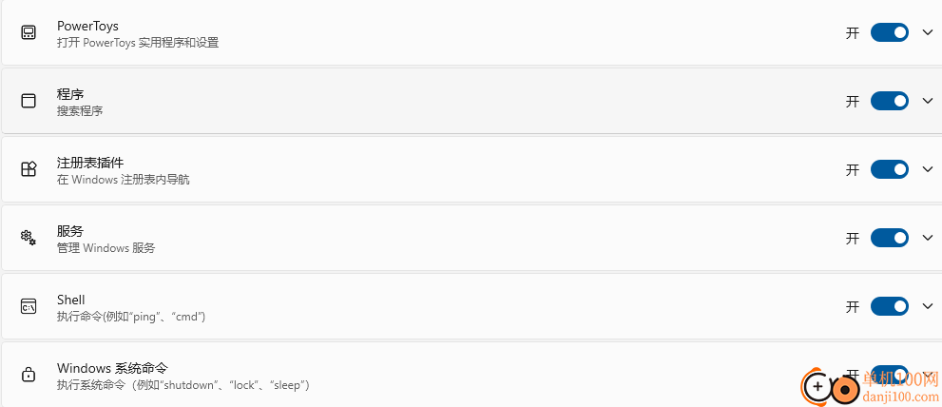The height and width of the screenshot is (407, 942).
Task: Click the orange 单机100网 watermark logo
Action: (832, 386)
